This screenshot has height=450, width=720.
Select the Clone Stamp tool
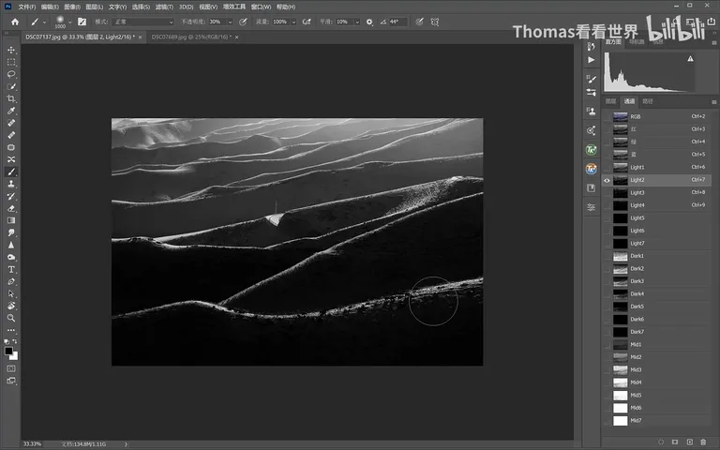[11, 184]
